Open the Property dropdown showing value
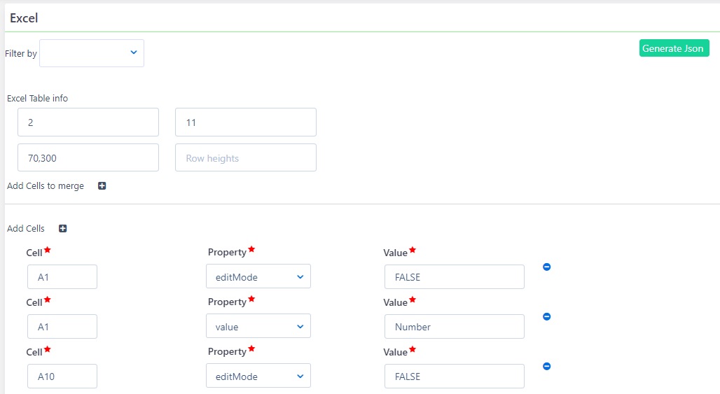This screenshot has width=720, height=394. (x=258, y=326)
